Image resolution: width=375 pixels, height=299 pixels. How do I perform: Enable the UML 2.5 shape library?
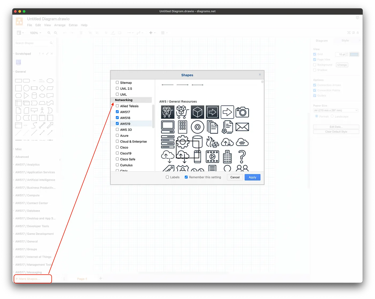click(117, 88)
